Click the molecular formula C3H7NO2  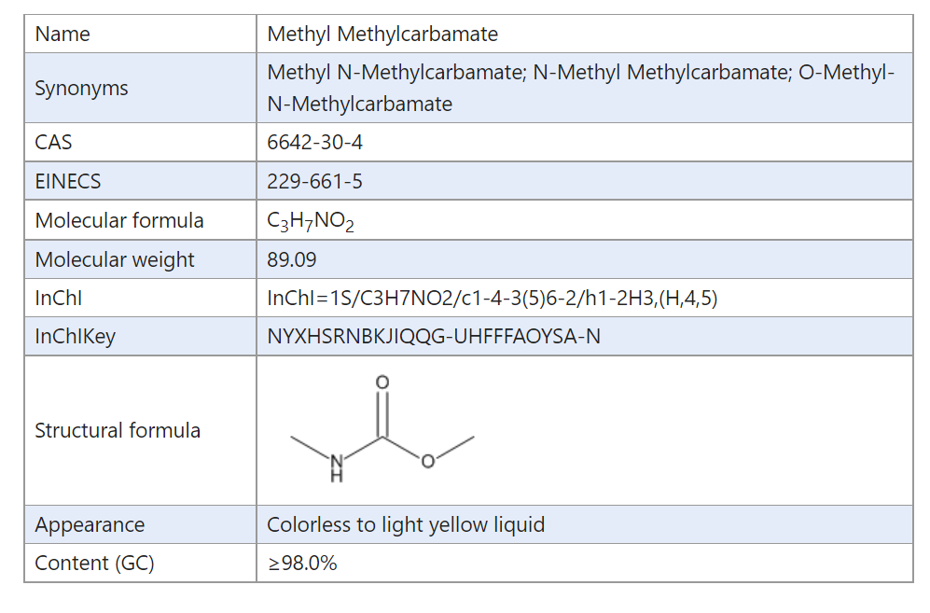pos(311,221)
